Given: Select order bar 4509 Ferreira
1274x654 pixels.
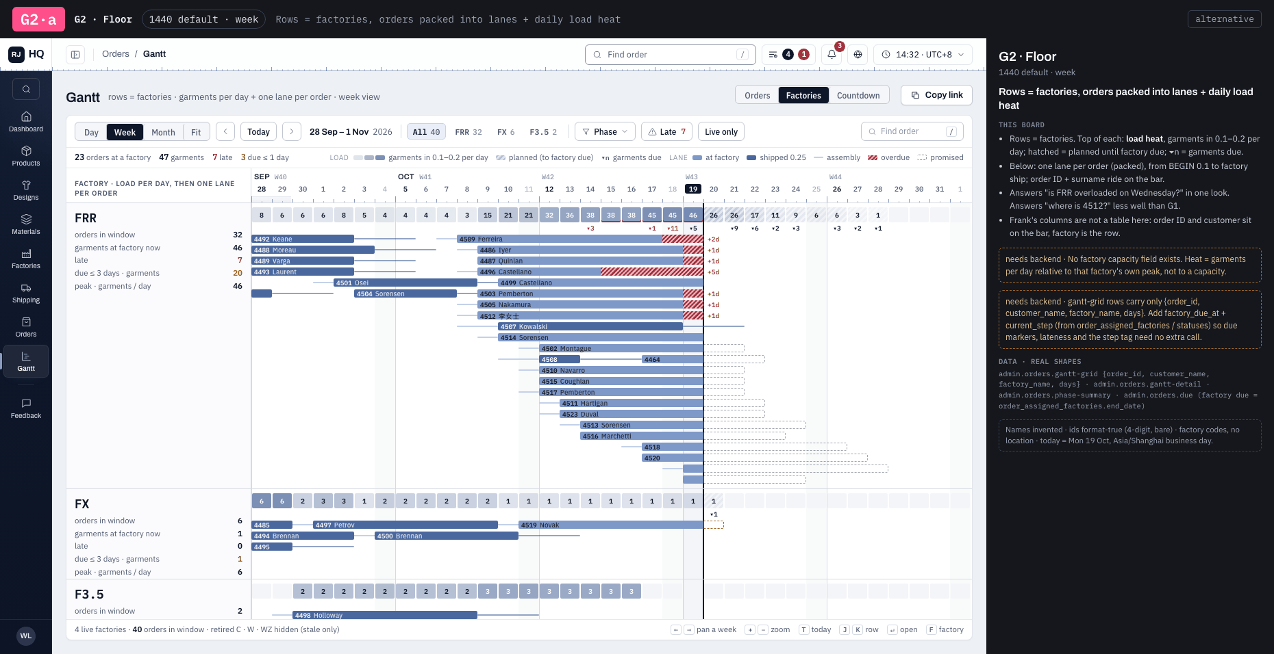Looking at the screenshot, I should (580, 239).
